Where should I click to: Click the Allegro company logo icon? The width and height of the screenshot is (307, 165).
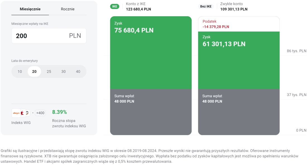[16, 113]
